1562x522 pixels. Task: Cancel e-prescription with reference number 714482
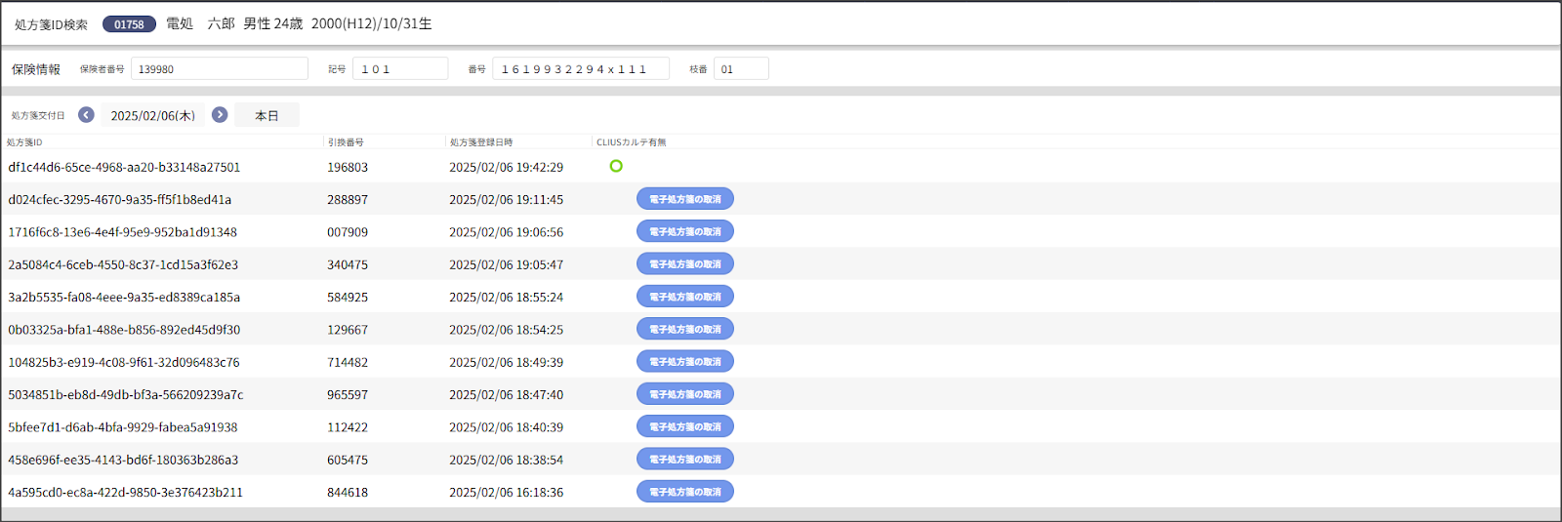click(x=684, y=362)
